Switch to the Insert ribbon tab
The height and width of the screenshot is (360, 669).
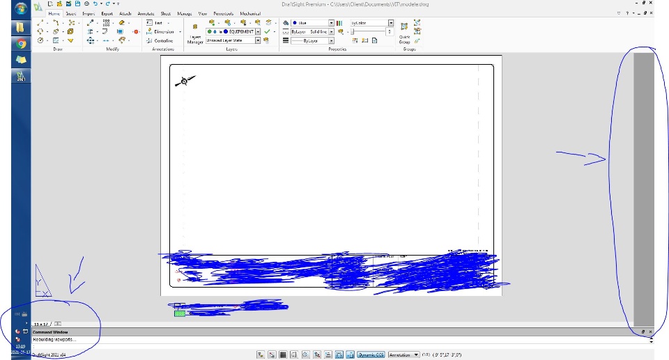[71, 14]
